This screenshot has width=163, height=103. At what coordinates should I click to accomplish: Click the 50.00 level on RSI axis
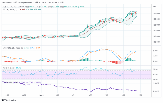coord(155,75)
